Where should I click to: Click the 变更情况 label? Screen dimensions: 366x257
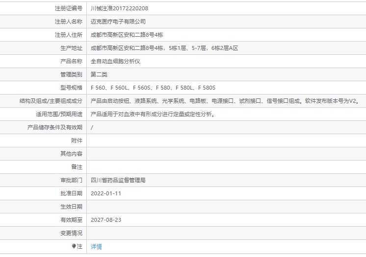pyautogui.click(x=72, y=233)
